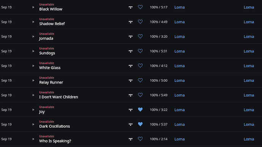Open the Who Is Speaking? track title
Screen dimensions: 262x147
pyautogui.click(x=55, y=141)
